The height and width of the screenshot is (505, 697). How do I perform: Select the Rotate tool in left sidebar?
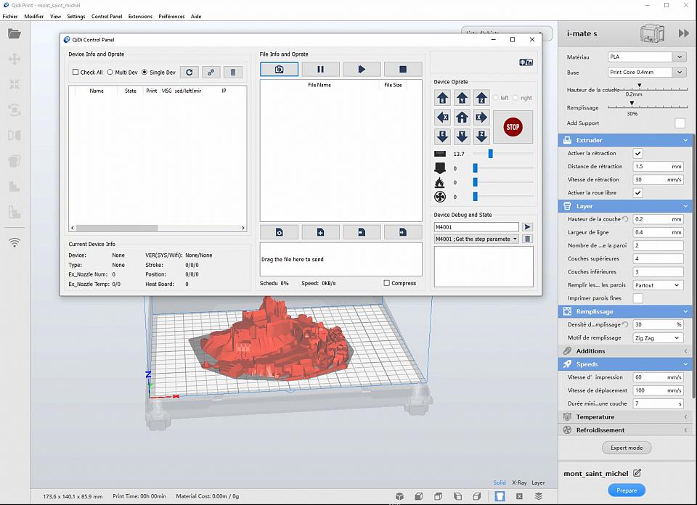pos(15,110)
